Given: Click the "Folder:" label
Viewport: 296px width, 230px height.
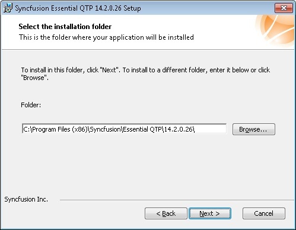Looking at the screenshot, I should tap(31, 105).
